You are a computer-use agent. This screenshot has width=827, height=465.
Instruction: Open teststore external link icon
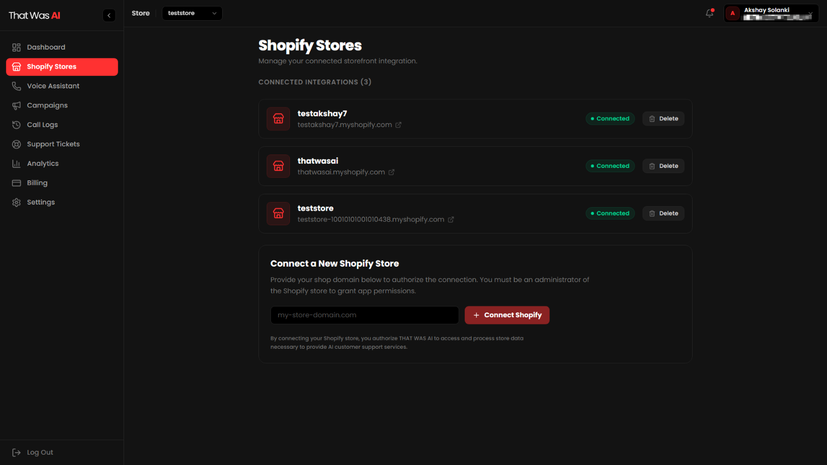451,220
